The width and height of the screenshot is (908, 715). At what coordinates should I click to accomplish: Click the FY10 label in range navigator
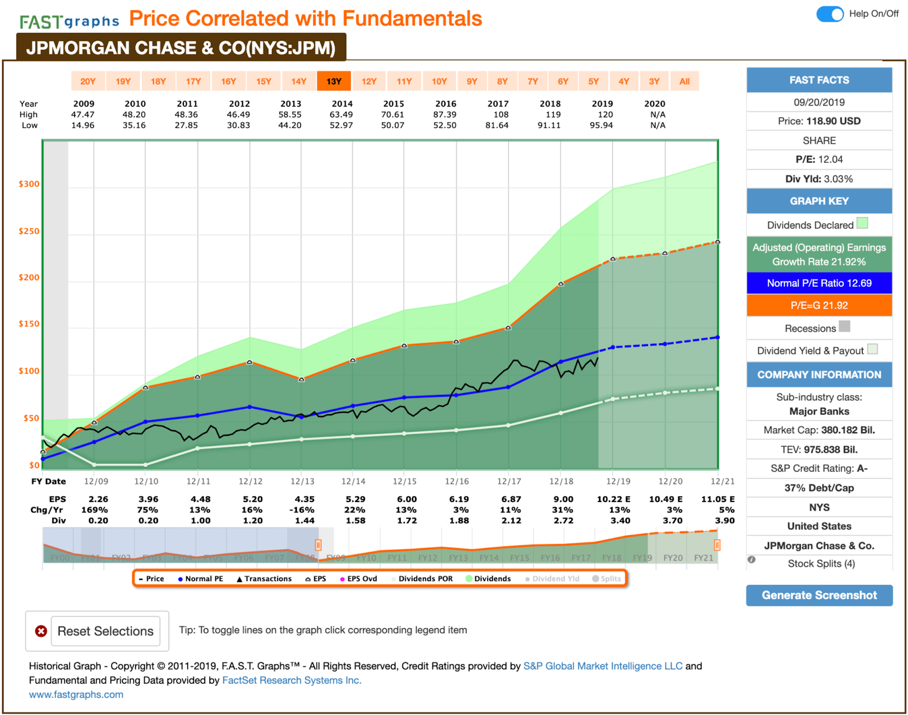tap(367, 558)
